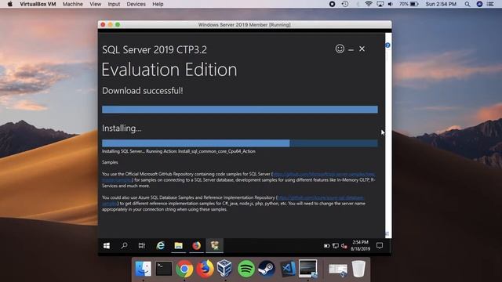502x282 pixels.
Task: Open Windows notification center icon
Action: [380, 245]
